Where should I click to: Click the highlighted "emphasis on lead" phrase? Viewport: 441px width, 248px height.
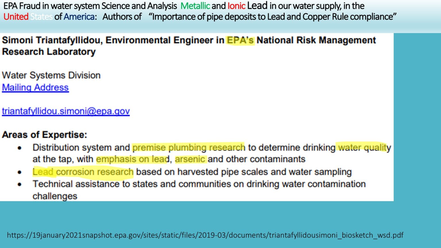click(133, 159)
